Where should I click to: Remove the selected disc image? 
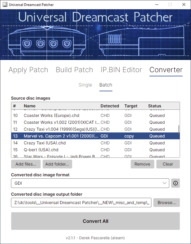142,164
